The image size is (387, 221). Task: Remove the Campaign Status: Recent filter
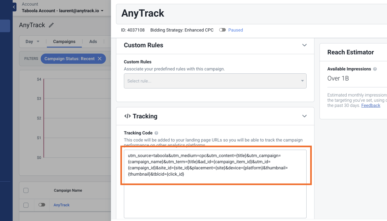pos(100,59)
